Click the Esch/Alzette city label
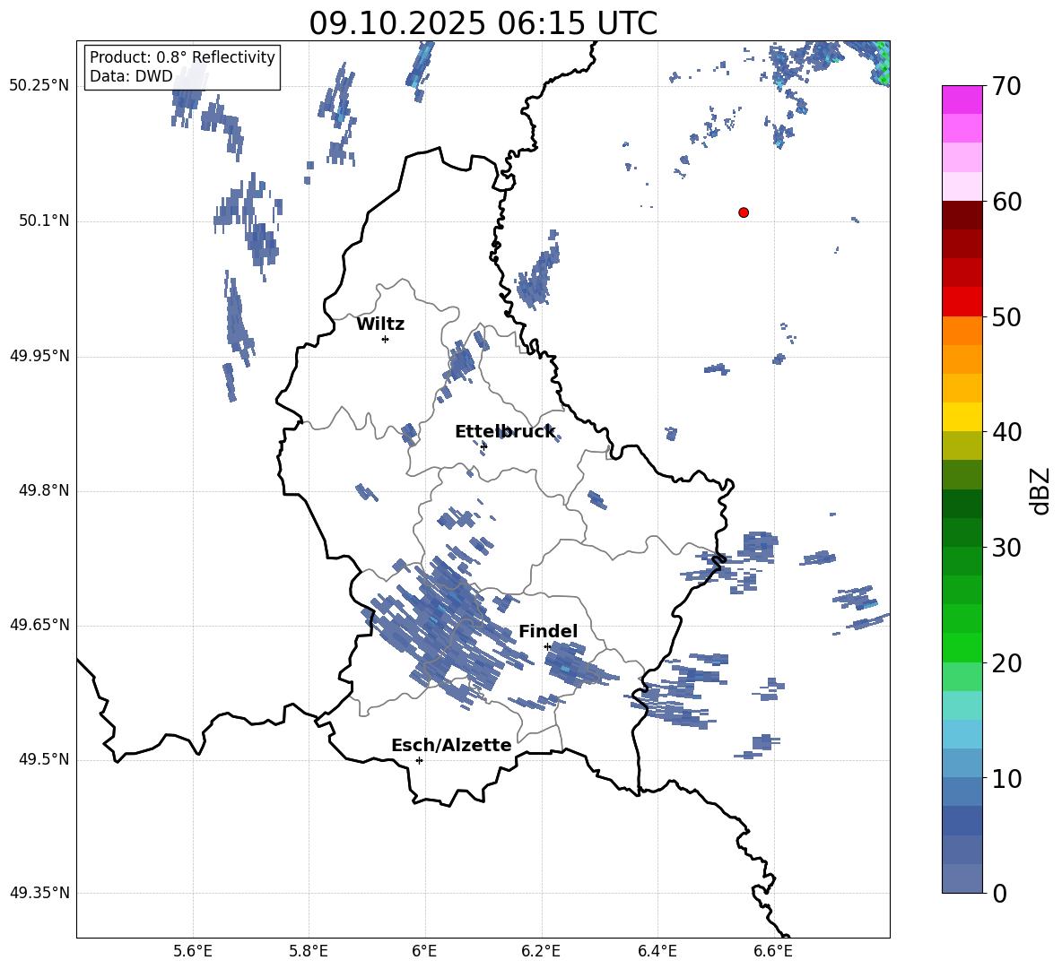Screen dimensions: 1062x969 [x=451, y=745]
